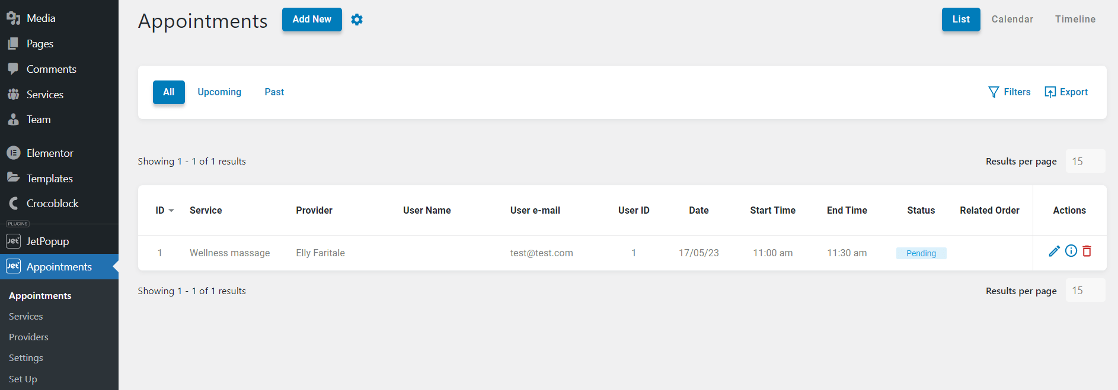Open the JetPopup menu item
This screenshot has width=1118, height=390.
[x=59, y=241]
